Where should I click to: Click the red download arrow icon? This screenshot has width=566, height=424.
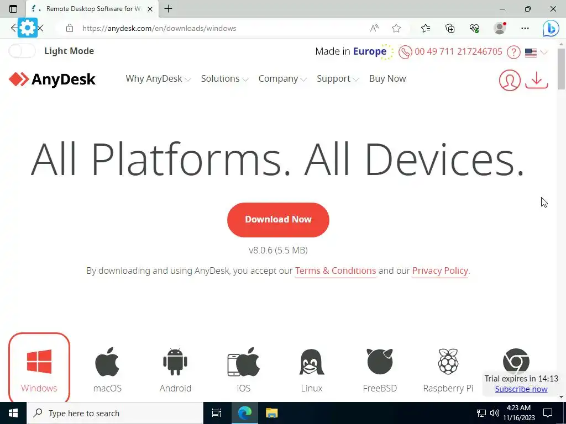tap(536, 80)
